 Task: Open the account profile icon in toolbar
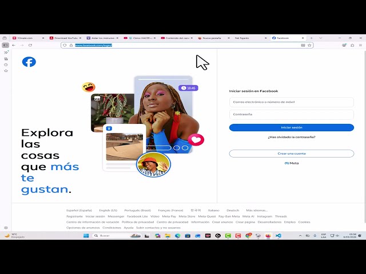tap(344, 45)
